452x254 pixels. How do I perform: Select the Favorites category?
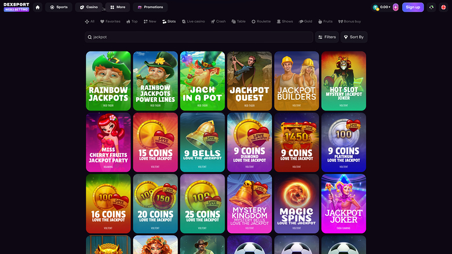110,21
